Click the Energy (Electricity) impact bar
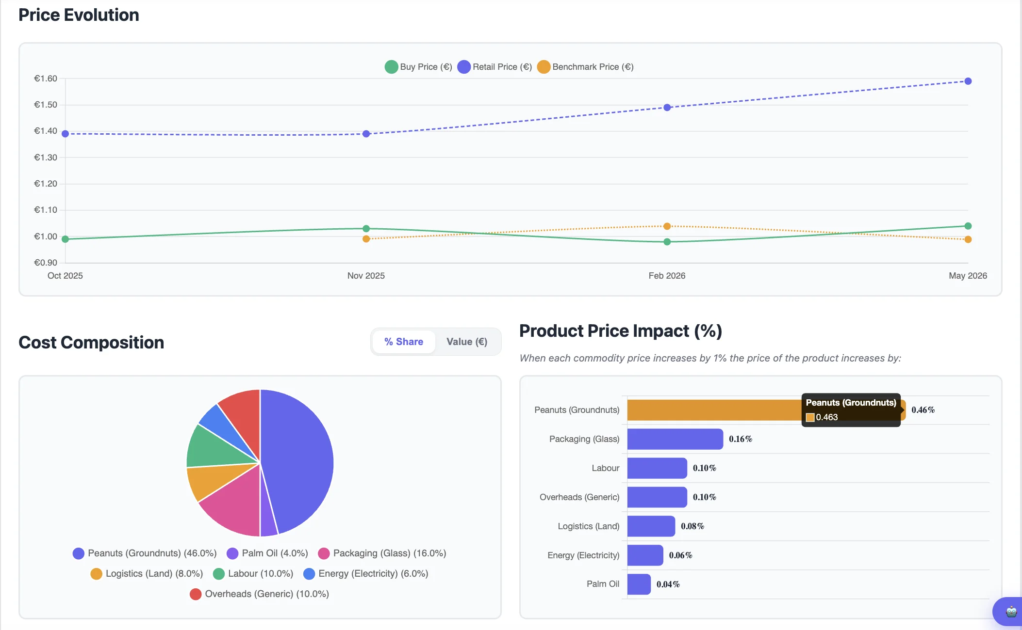The width and height of the screenshot is (1022, 630). pyautogui.click(x=645, y=555)
